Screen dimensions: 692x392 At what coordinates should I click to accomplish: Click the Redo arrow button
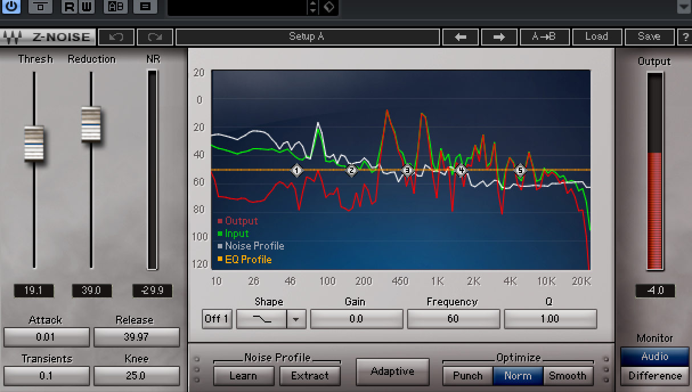(x=154, y=37)
